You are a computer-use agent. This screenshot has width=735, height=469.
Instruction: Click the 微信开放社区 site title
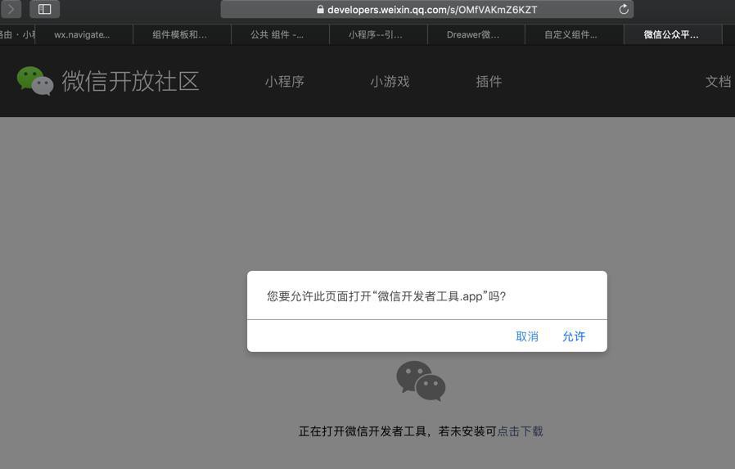(130, 81)
